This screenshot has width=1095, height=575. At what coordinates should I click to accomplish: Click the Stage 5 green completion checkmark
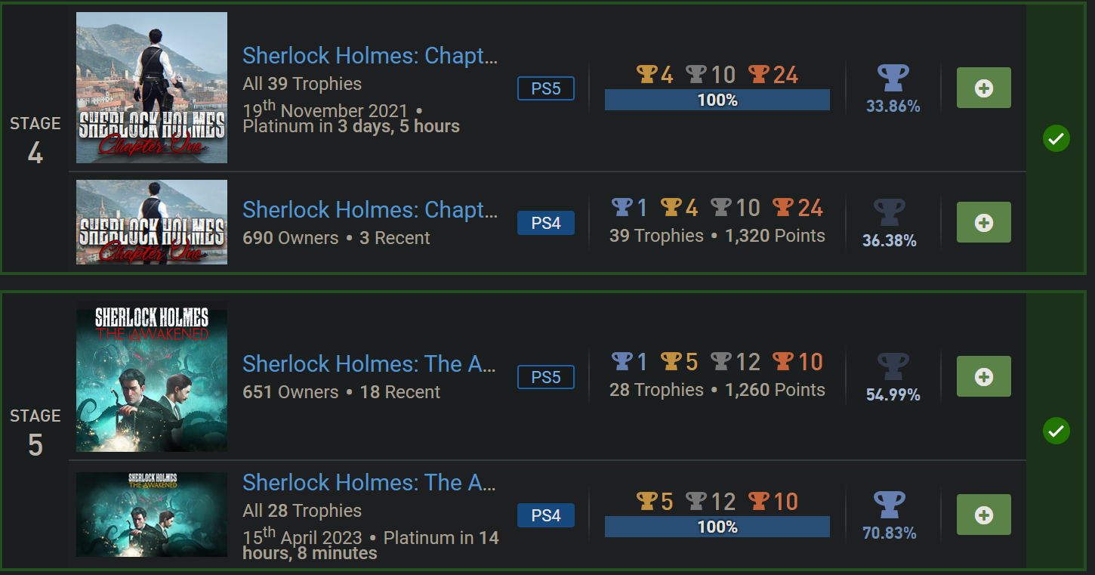pyautogui.click(x=1056, y=431)
